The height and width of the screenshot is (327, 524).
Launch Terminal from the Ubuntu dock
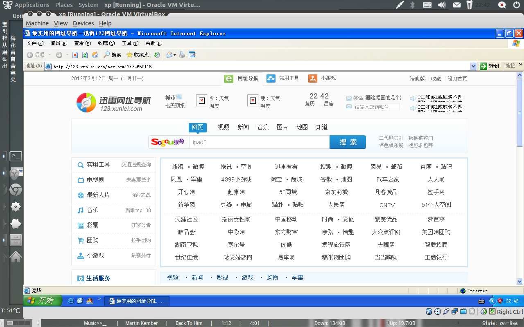[x=16, y=156]
